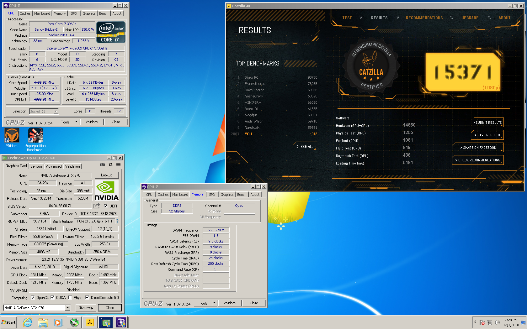Click the volume speaker tray icon
The width and height of the screenshot is (527, 329).
497,322
